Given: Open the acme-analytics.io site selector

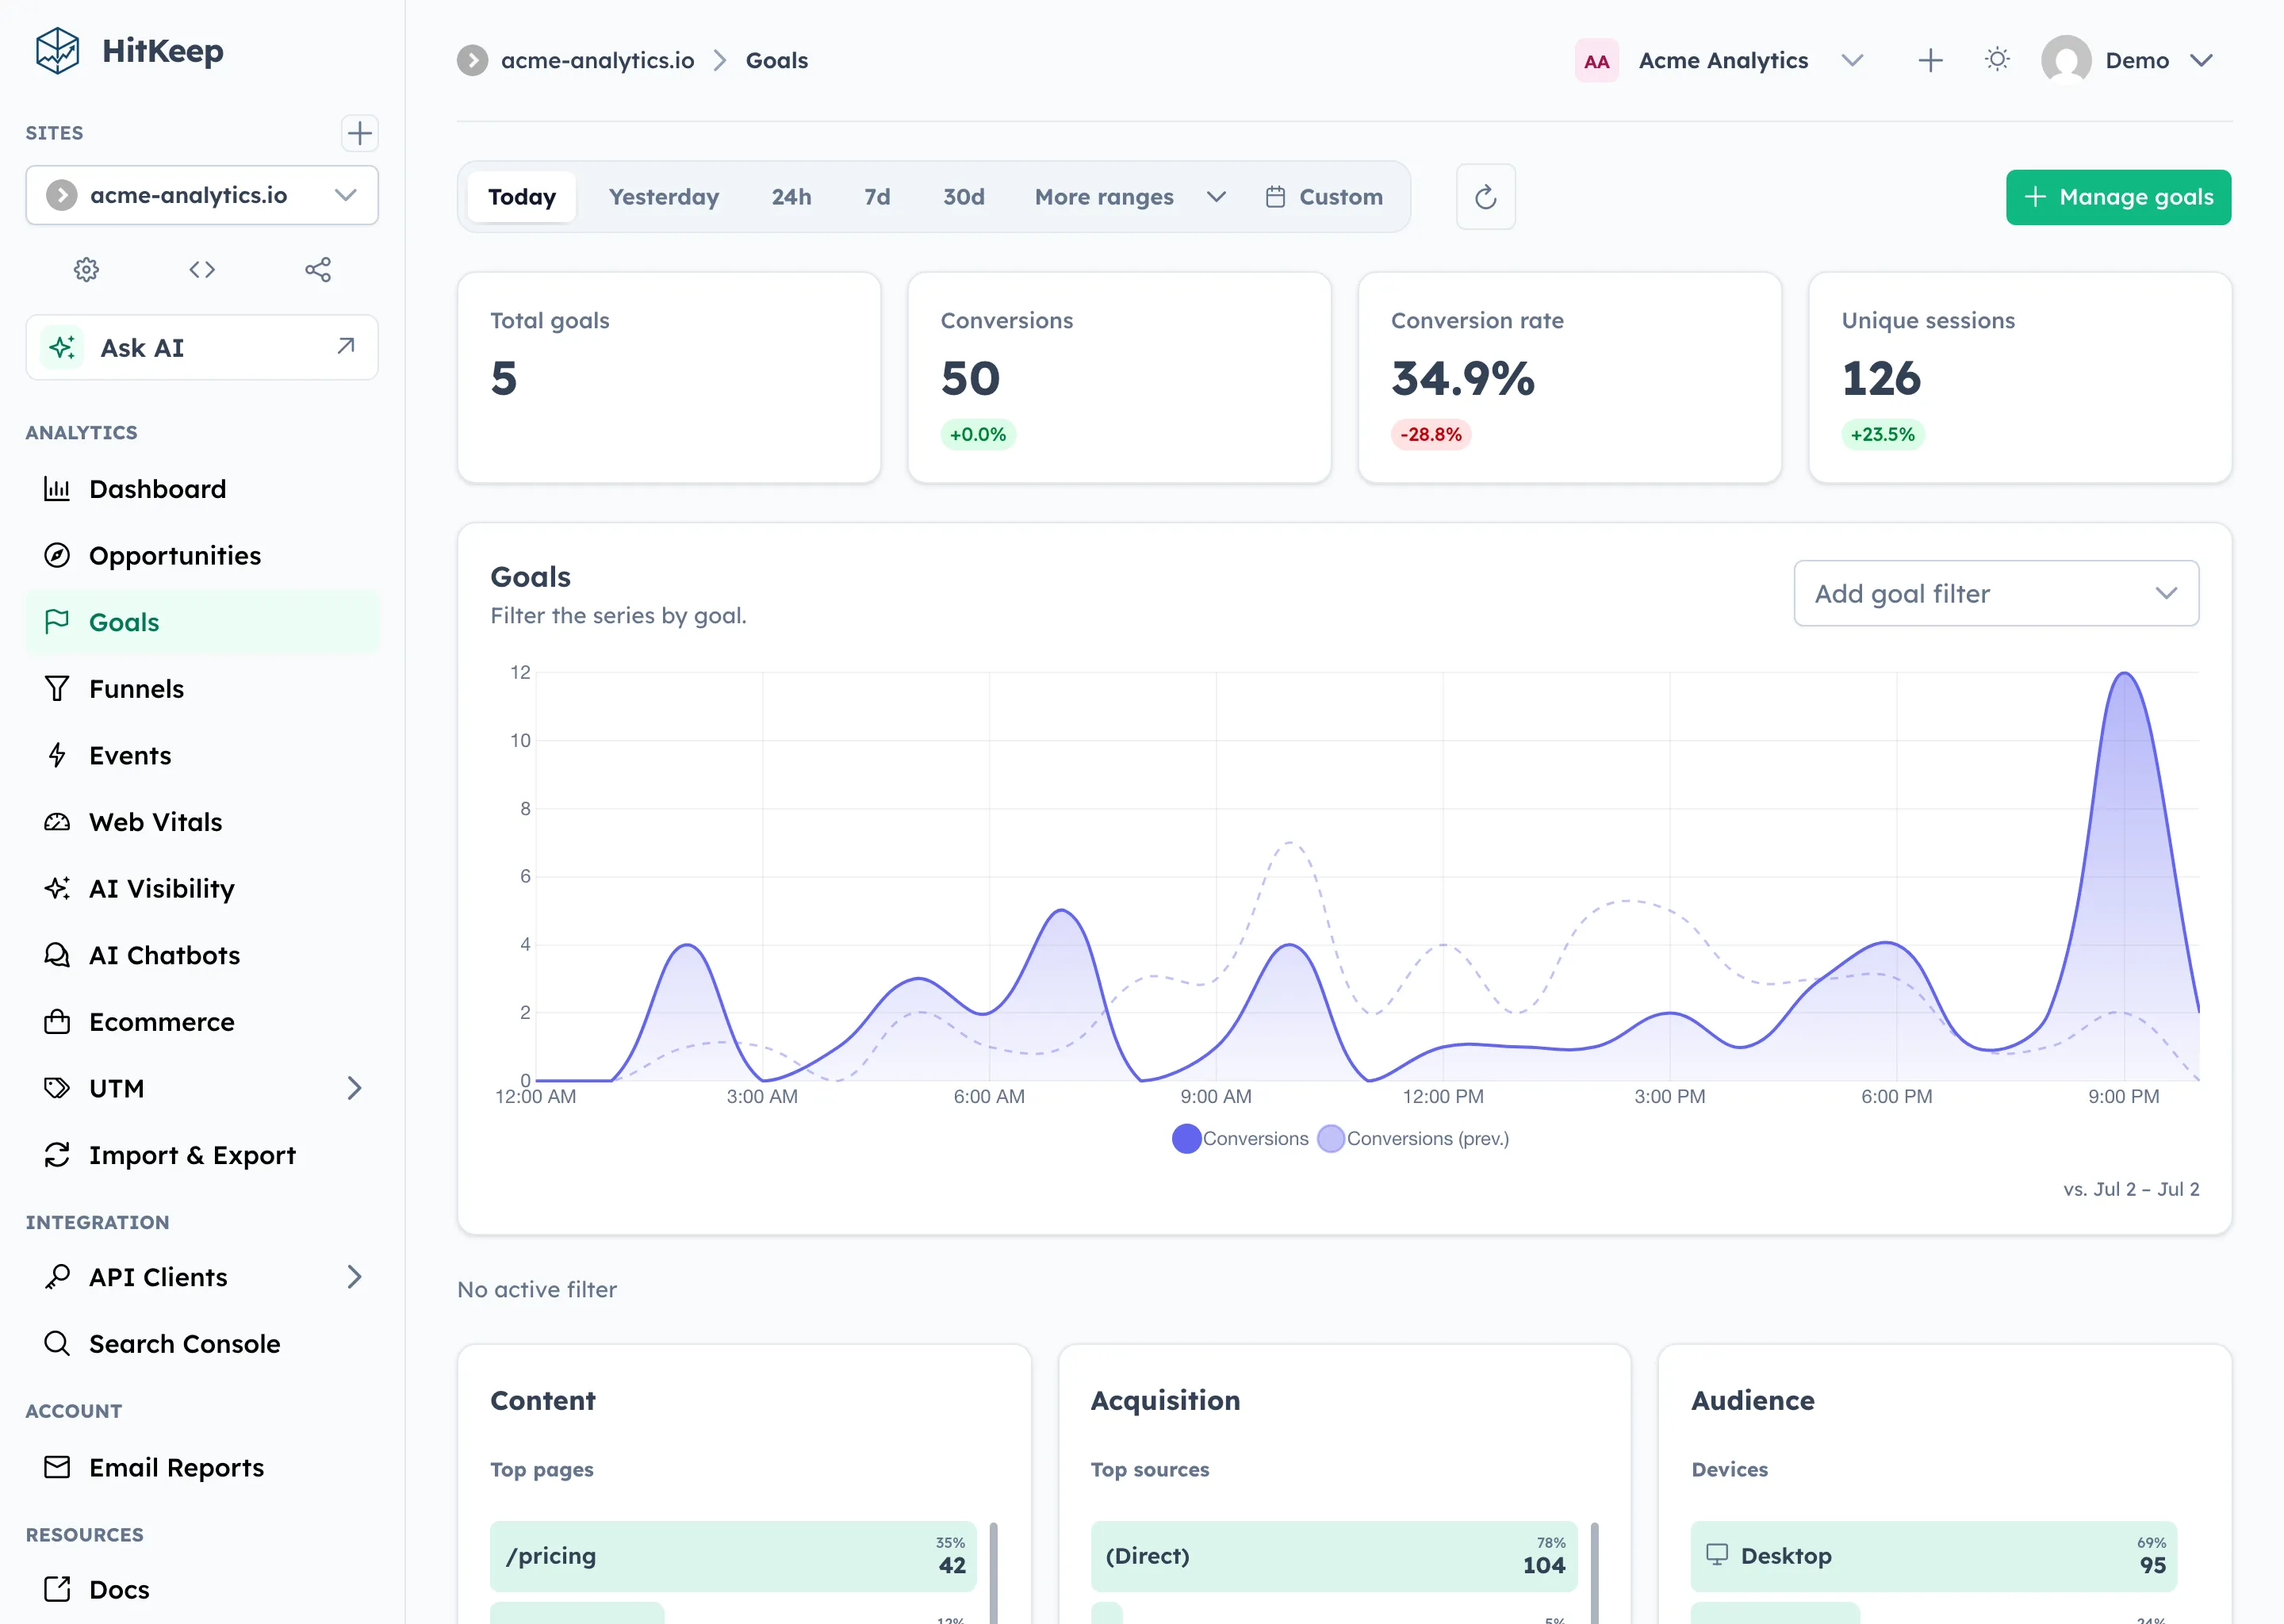Looking at the screenshot, I should (202, 195).
